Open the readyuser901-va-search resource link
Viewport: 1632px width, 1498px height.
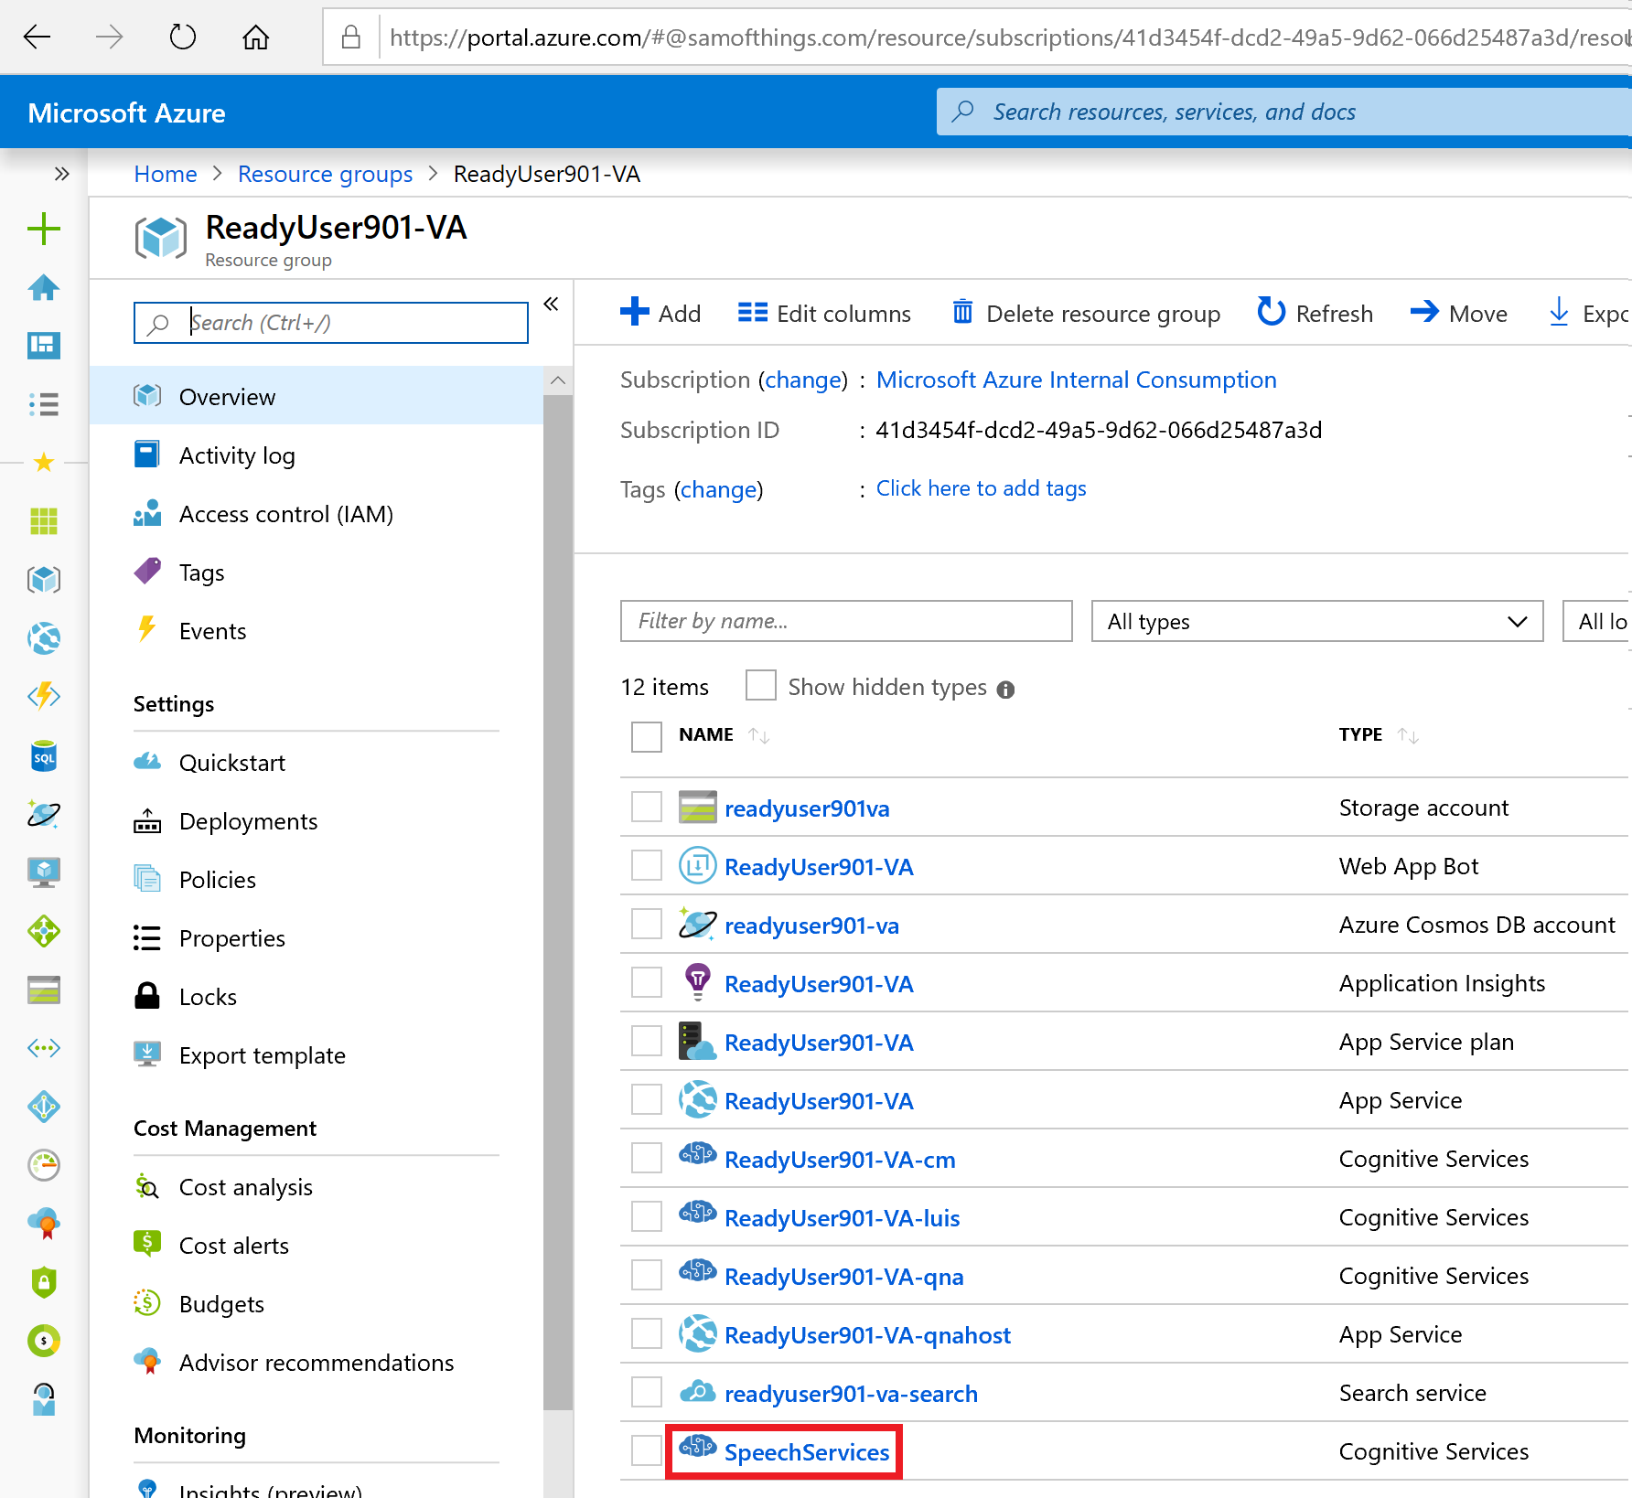(851, 1393)
